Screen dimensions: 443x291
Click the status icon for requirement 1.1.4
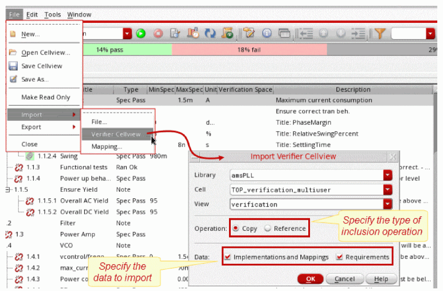(18, 178)
